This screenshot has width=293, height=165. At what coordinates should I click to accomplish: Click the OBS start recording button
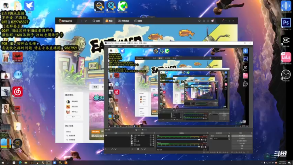242,138
